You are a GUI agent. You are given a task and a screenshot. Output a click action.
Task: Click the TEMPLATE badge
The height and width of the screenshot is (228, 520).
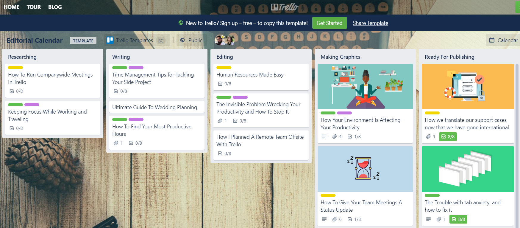(x=83, y=41)
